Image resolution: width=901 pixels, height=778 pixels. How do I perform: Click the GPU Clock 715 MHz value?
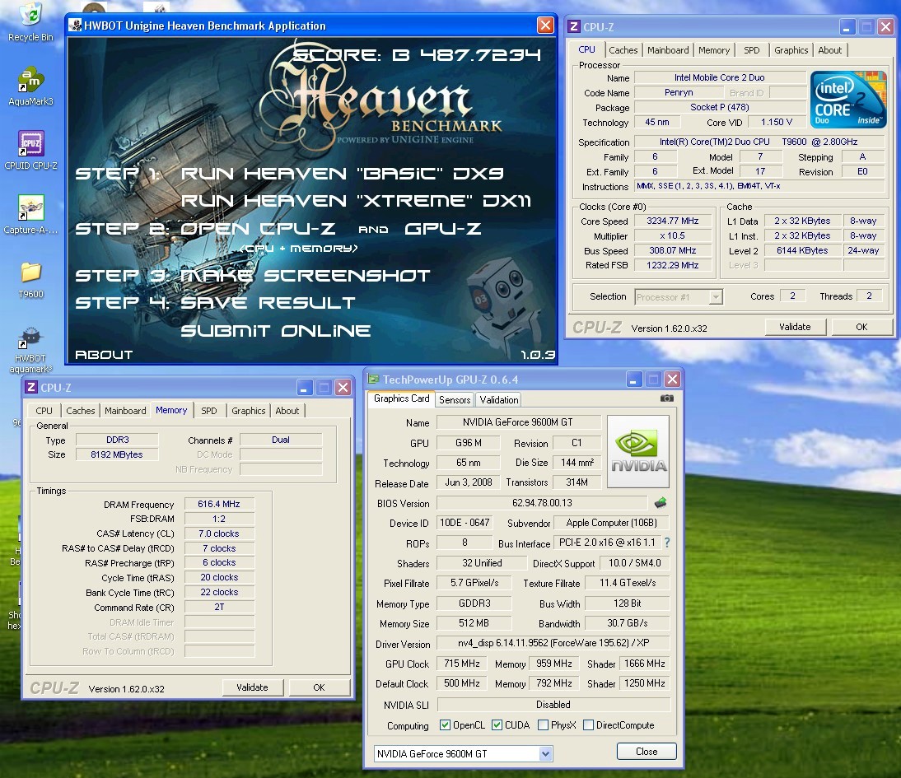(x=461, y=663)
